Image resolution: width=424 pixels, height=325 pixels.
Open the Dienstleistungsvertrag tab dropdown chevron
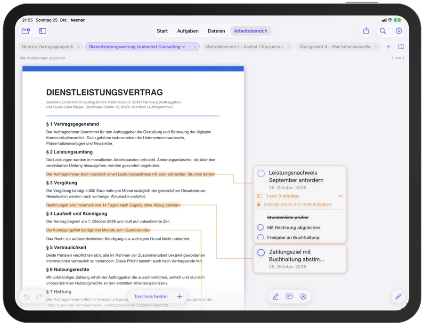184,47
